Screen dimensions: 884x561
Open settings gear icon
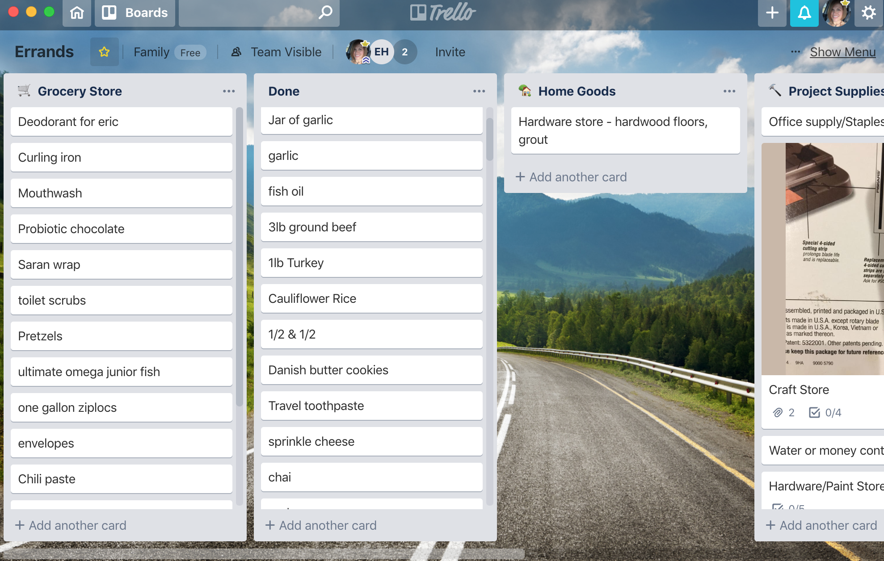click(868, 13)
